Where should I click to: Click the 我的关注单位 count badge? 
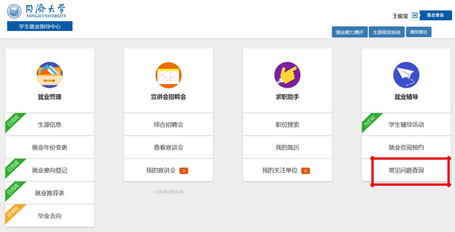point(305,171)
